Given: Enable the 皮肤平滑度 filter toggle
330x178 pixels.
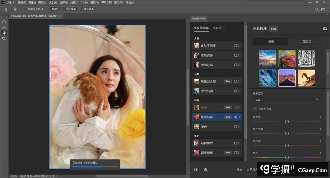Looking at the screenshot, I should click(x=237, y=46).
